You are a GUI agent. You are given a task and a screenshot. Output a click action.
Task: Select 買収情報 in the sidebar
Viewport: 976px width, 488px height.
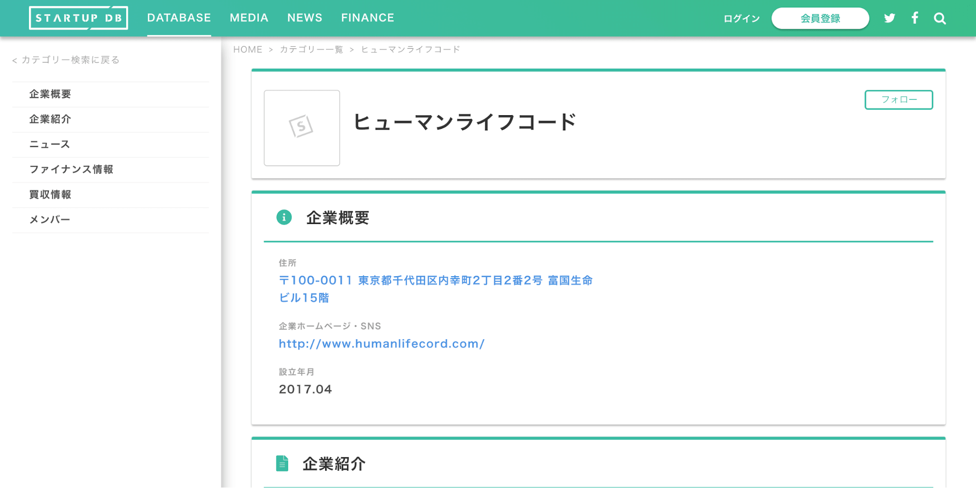point(110,195)
